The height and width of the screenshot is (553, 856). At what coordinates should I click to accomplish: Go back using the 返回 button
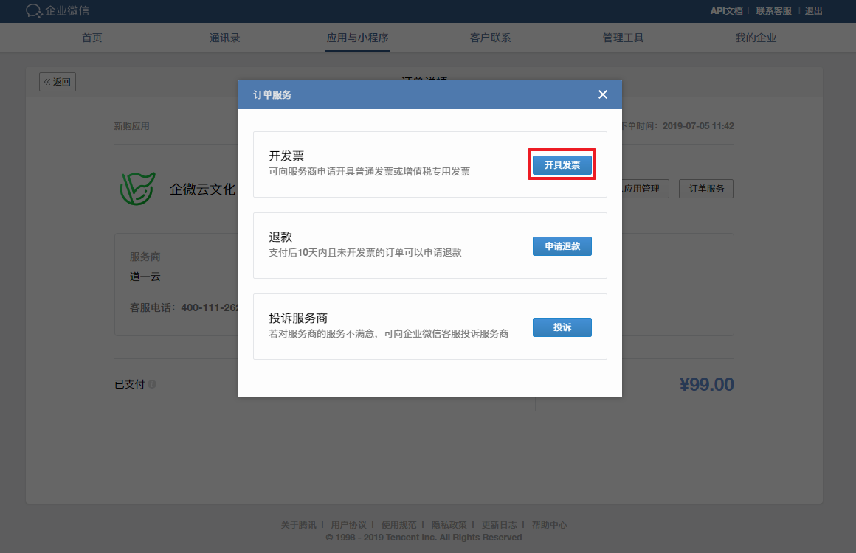click(x=58, y=82)
